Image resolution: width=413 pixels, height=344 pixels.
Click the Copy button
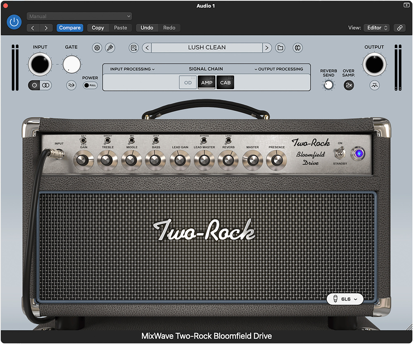(98, 28)
